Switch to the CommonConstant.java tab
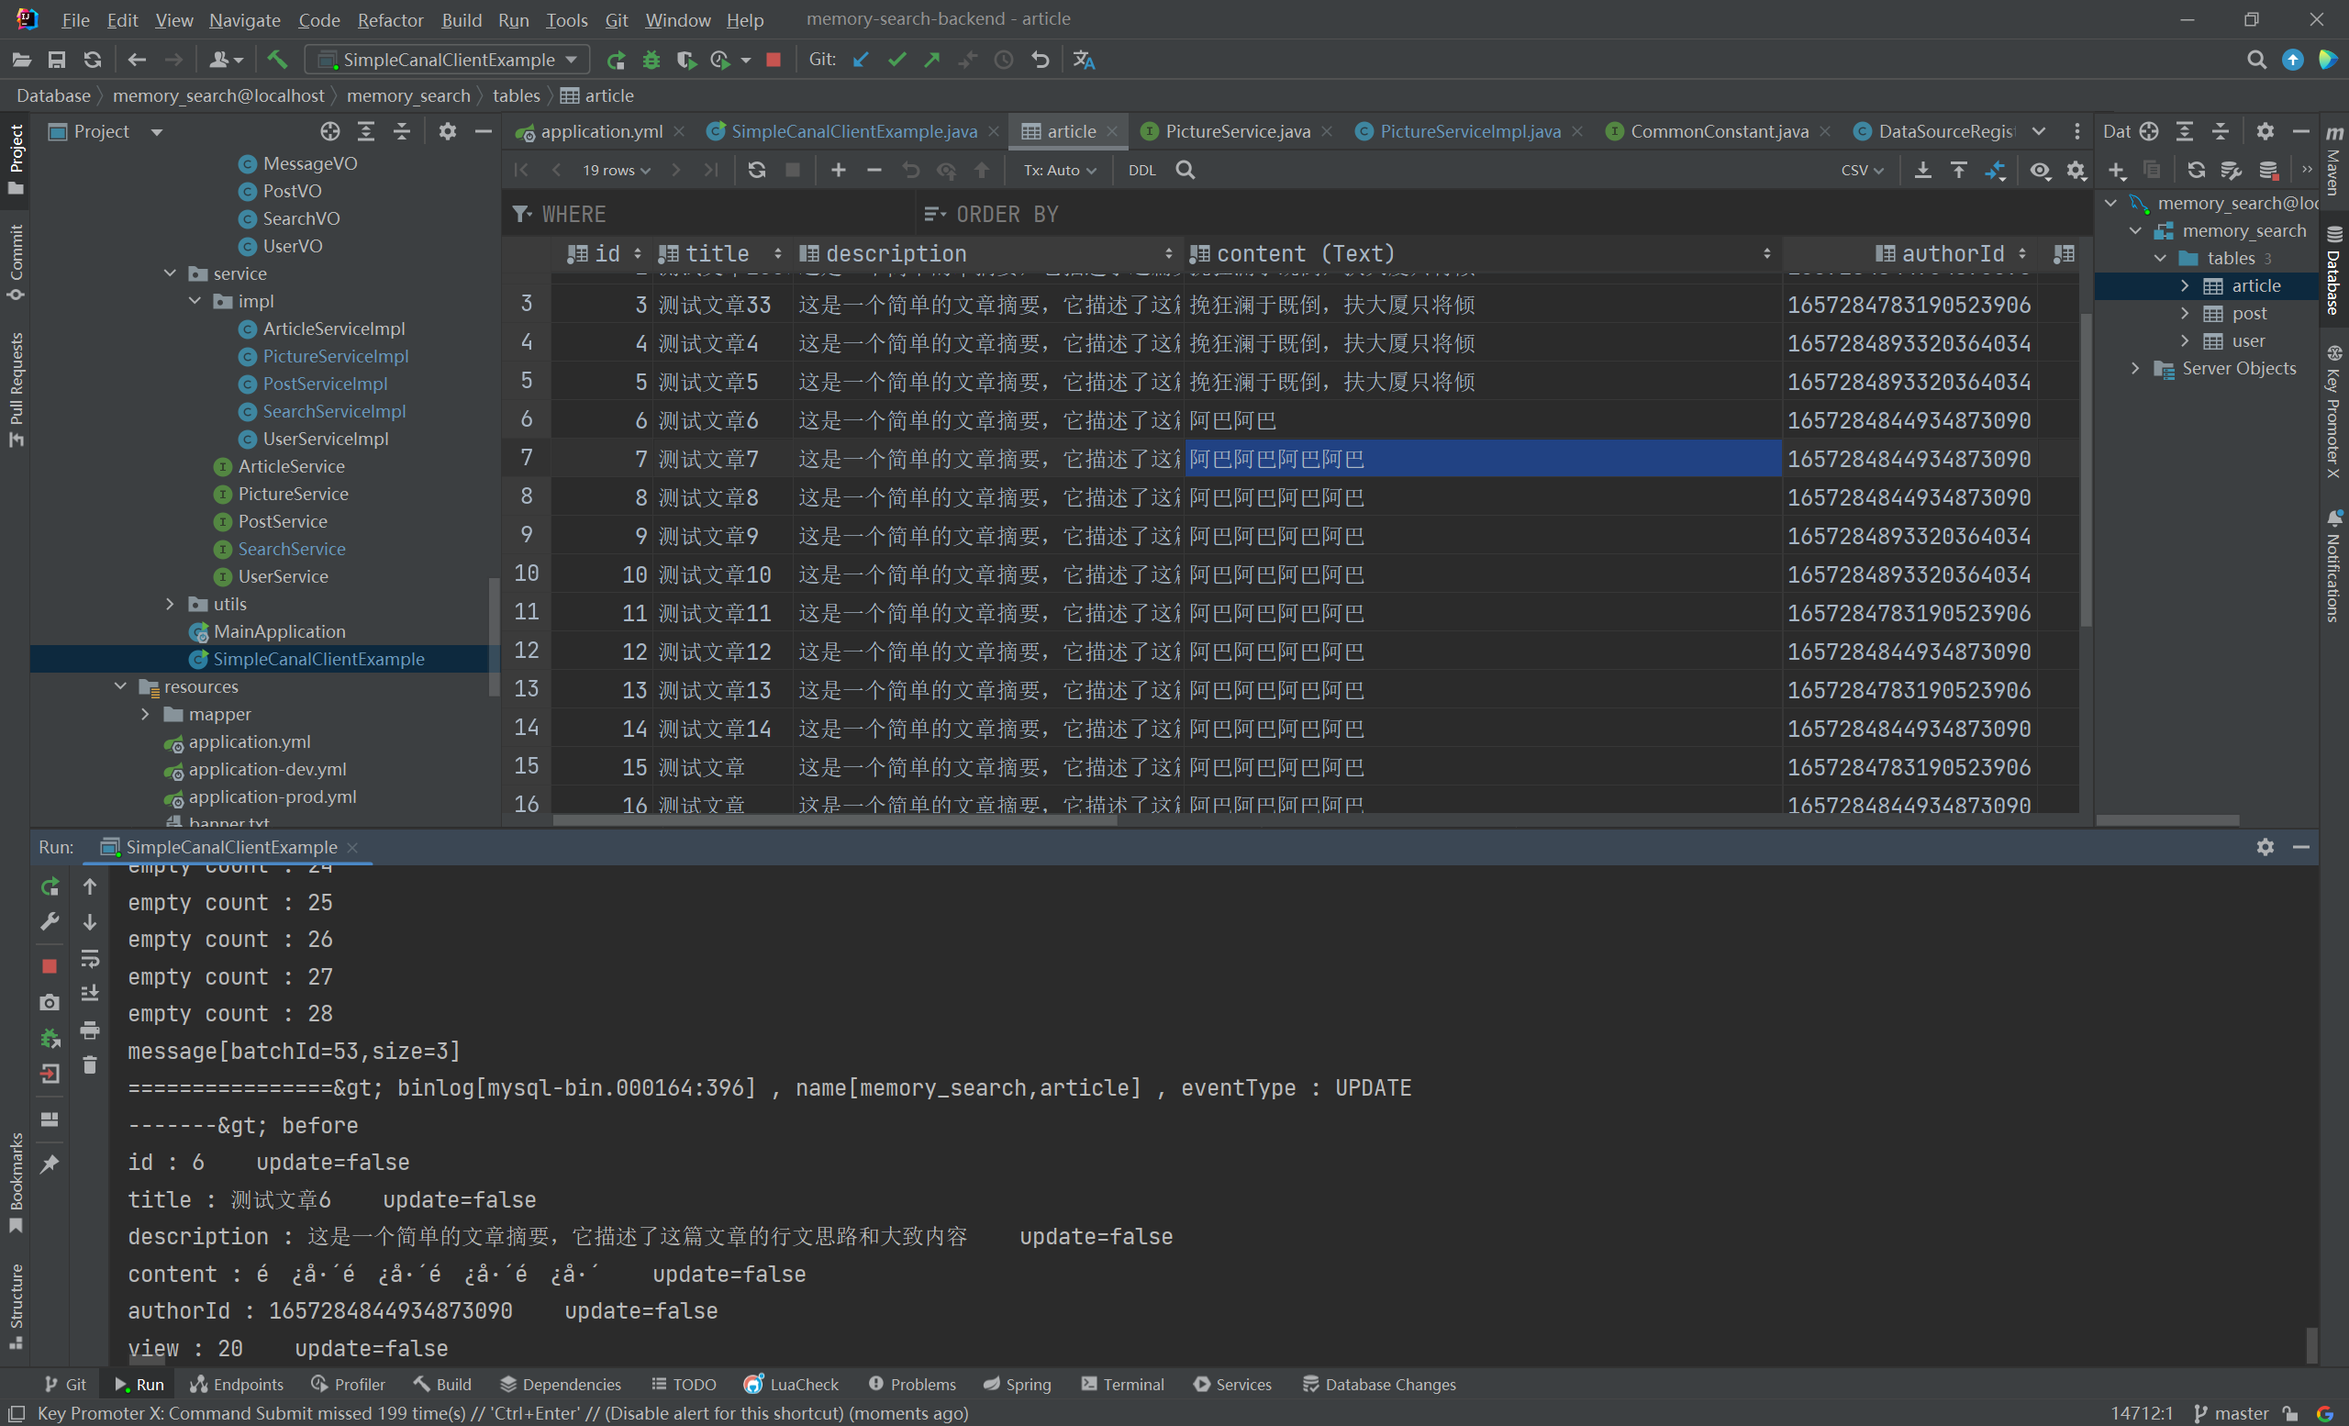 click(1719, 131)
